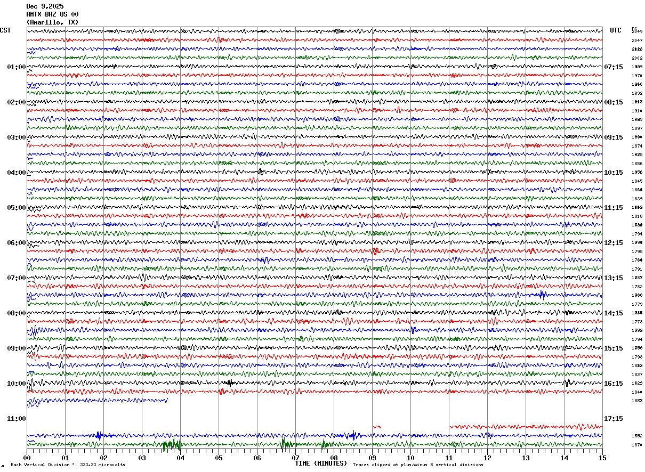Click the '13:15' UTC row label
645x472 pixels.
(614, 278)
